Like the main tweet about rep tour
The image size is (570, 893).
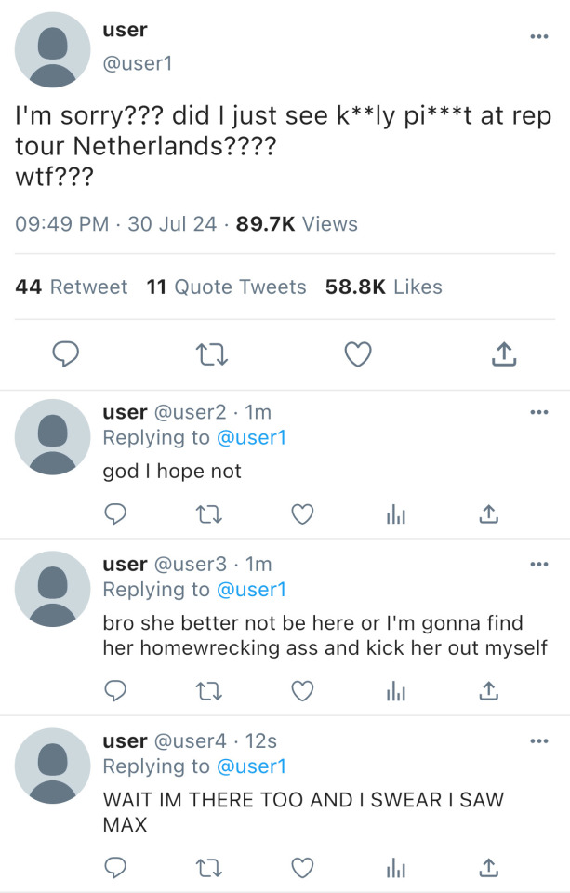[x=358, y=353]
